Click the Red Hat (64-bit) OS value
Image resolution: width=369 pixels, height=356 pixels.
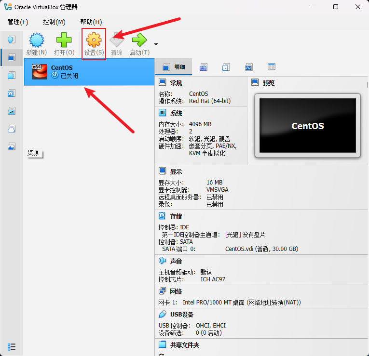click(210, 101)
